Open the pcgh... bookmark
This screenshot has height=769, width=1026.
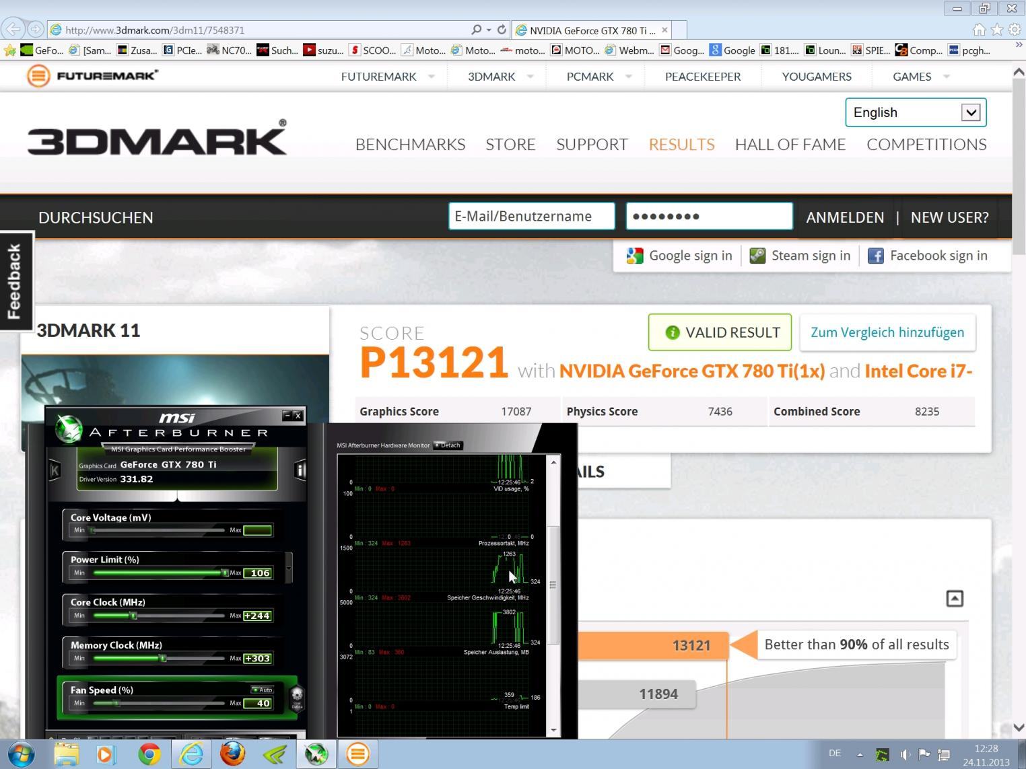969,50
